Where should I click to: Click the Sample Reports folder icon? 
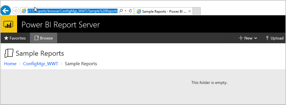9,53
